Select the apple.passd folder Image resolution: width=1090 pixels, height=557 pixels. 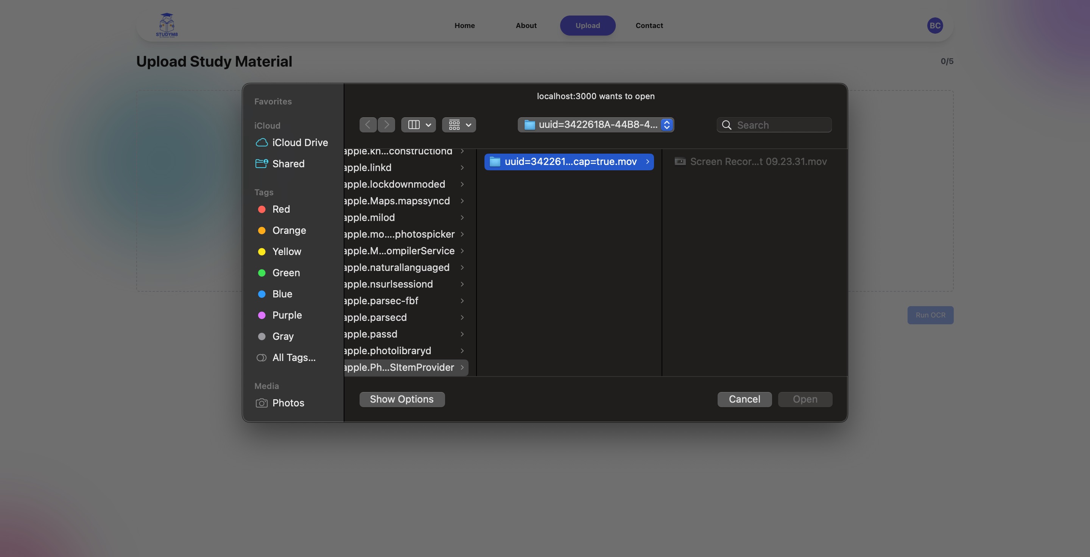point(406,334)
